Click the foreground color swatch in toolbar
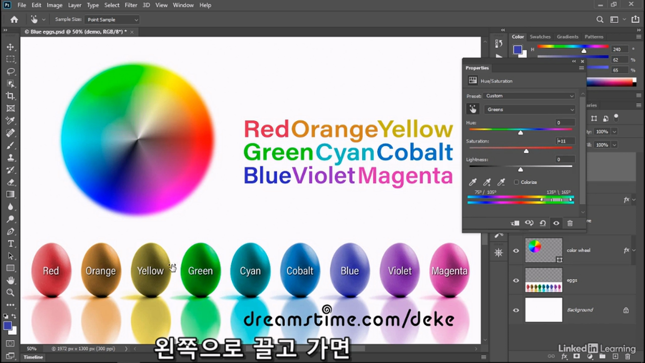 [x=8, y=326]
